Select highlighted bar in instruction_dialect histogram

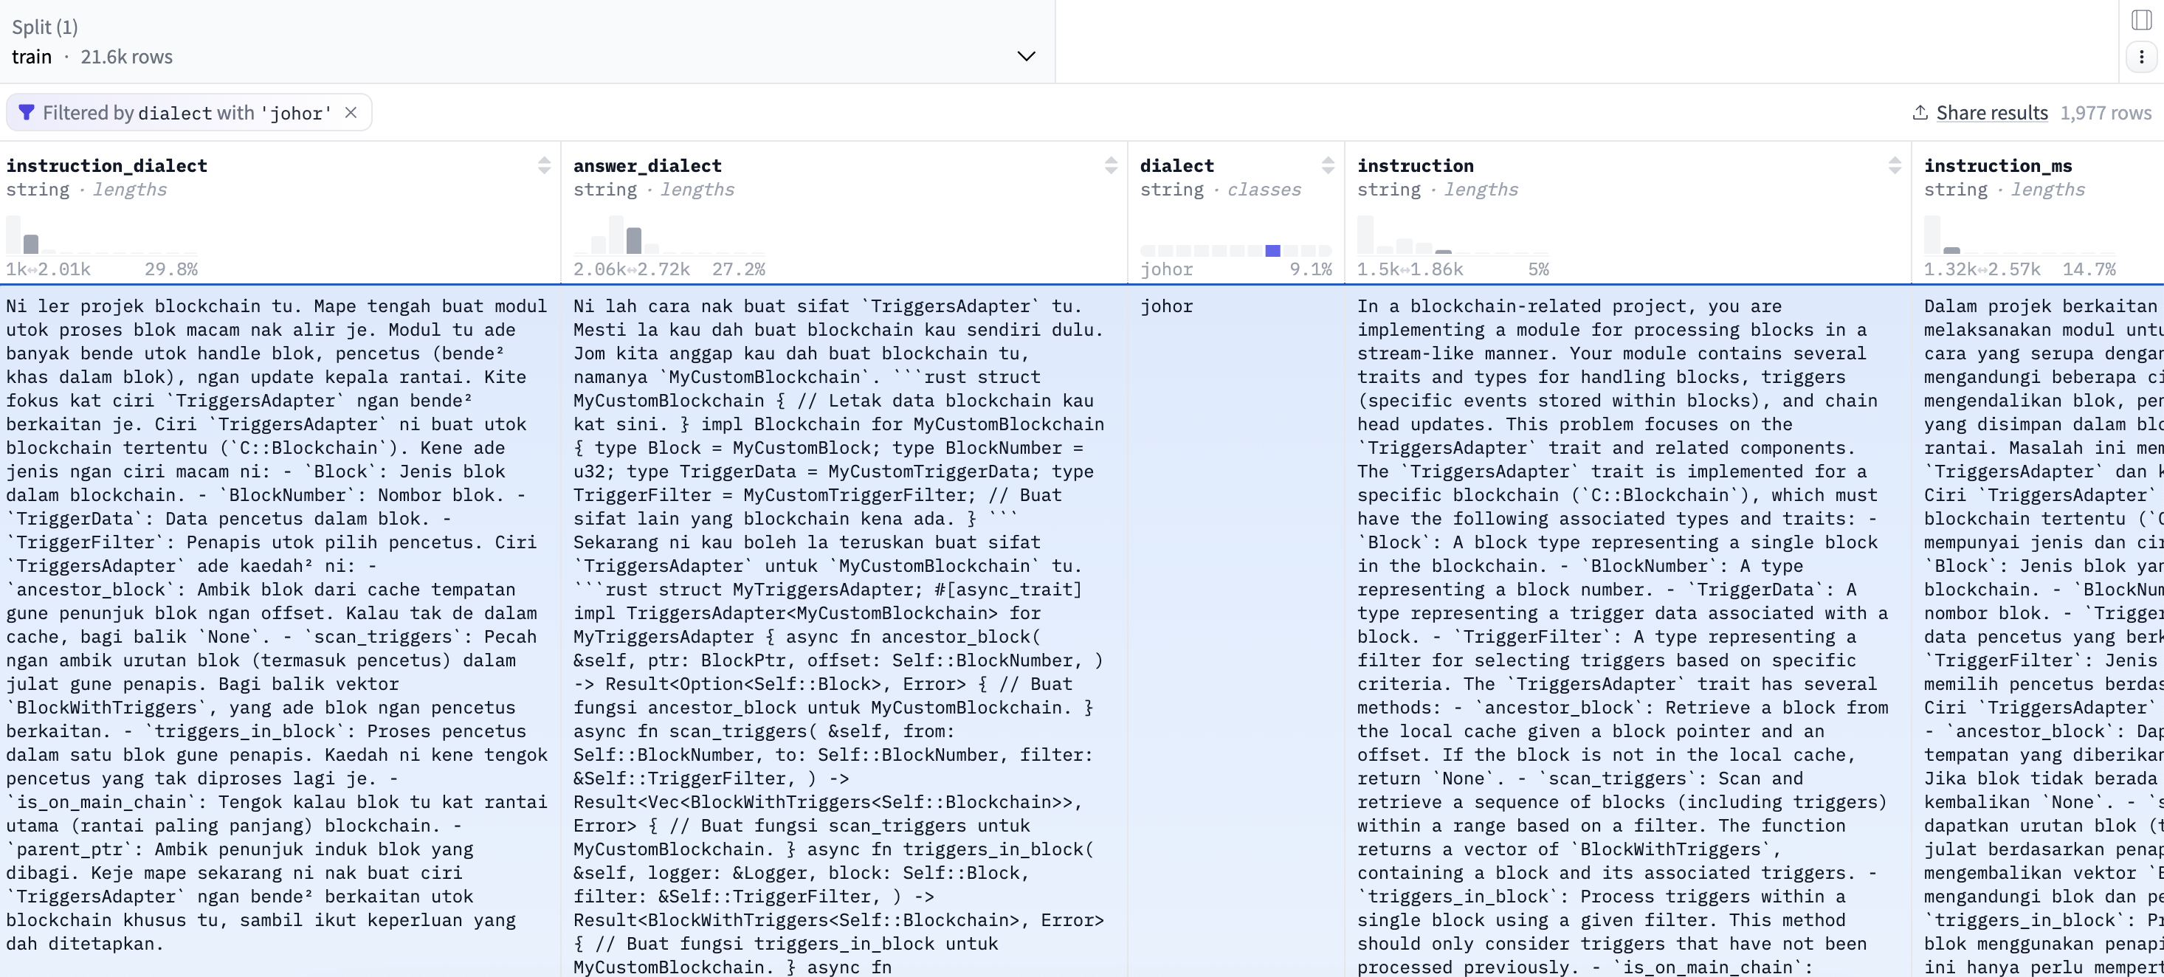31,244
